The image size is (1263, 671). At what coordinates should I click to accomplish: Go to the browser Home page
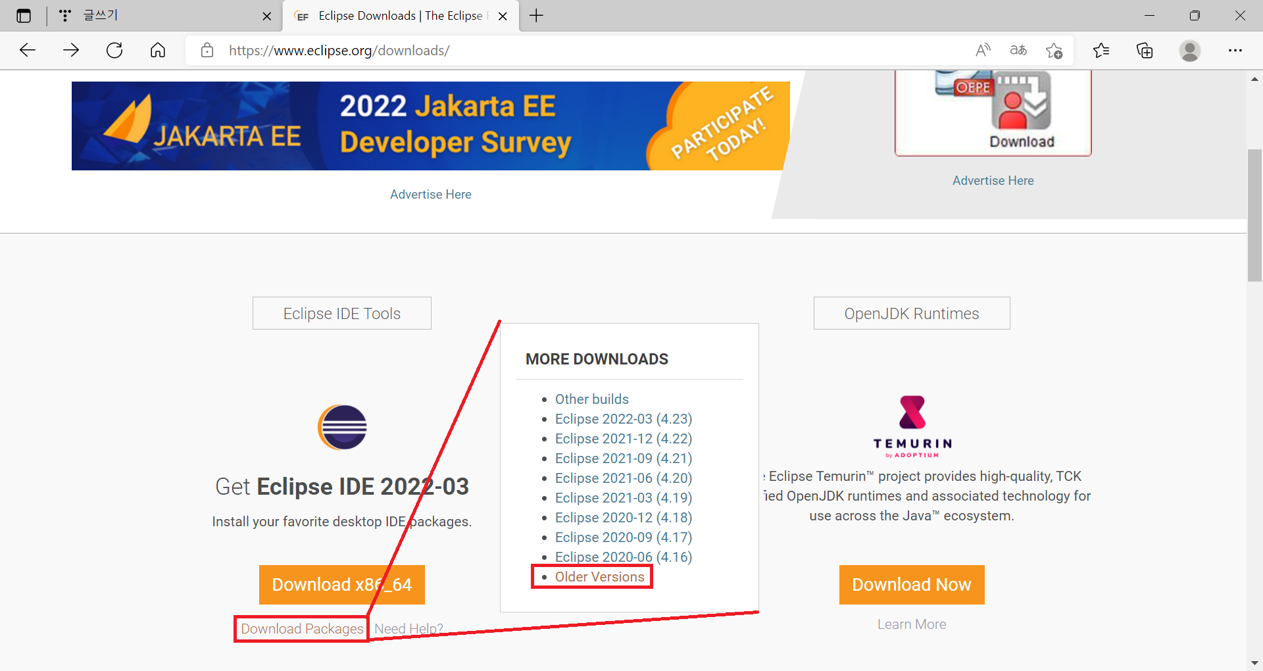coord(158,51)
